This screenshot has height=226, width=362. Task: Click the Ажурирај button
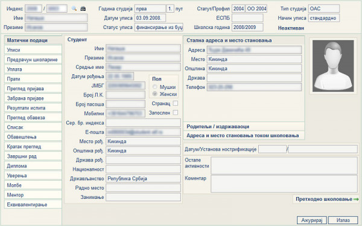coord(312,220)
